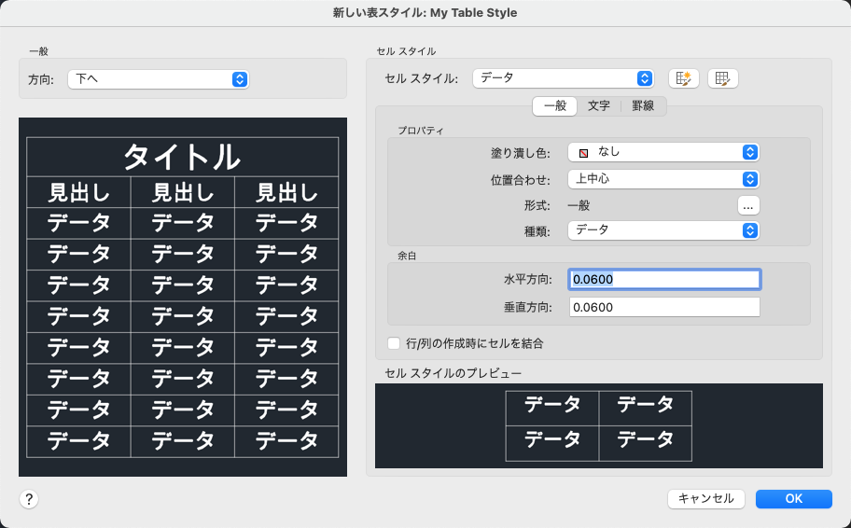Click the セル スタイルのプレビュー thumbnail
Image resolution: width=851 pixels, height=528 pixels.
[599, 426]
